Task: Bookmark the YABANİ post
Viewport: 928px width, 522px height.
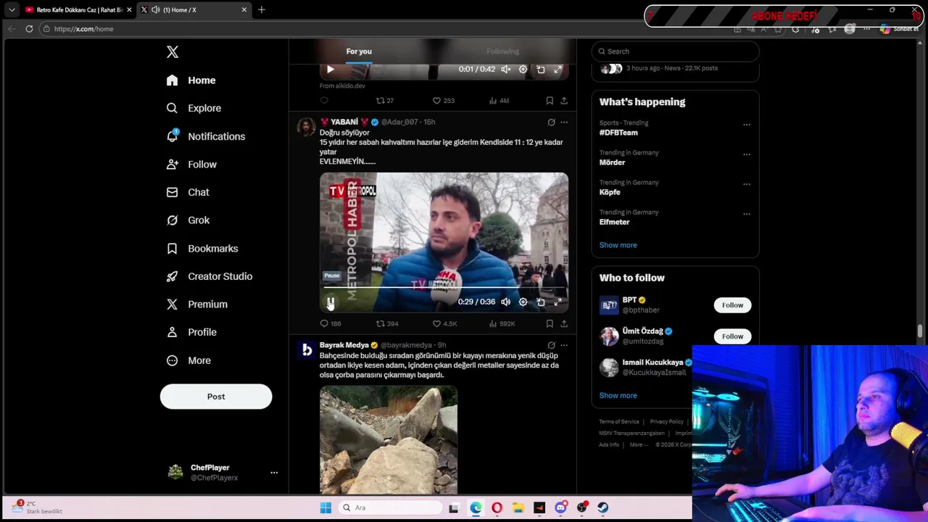Action: coord(550,324)
